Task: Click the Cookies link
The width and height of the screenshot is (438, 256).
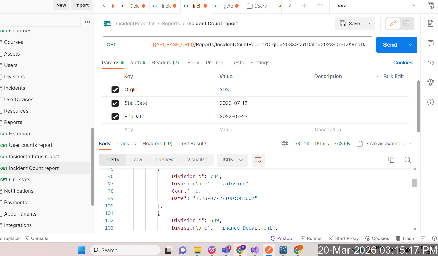Action: pyautogui.click(x=403, y=63)
